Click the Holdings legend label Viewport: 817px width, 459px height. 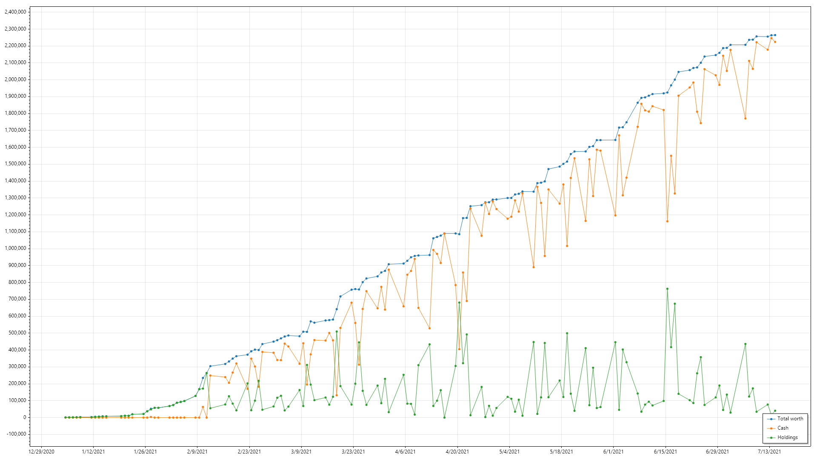tap(787, 438)
